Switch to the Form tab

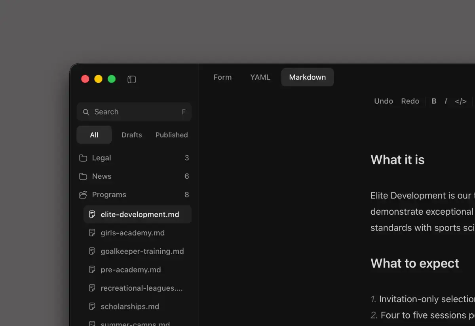click(222, 77)
